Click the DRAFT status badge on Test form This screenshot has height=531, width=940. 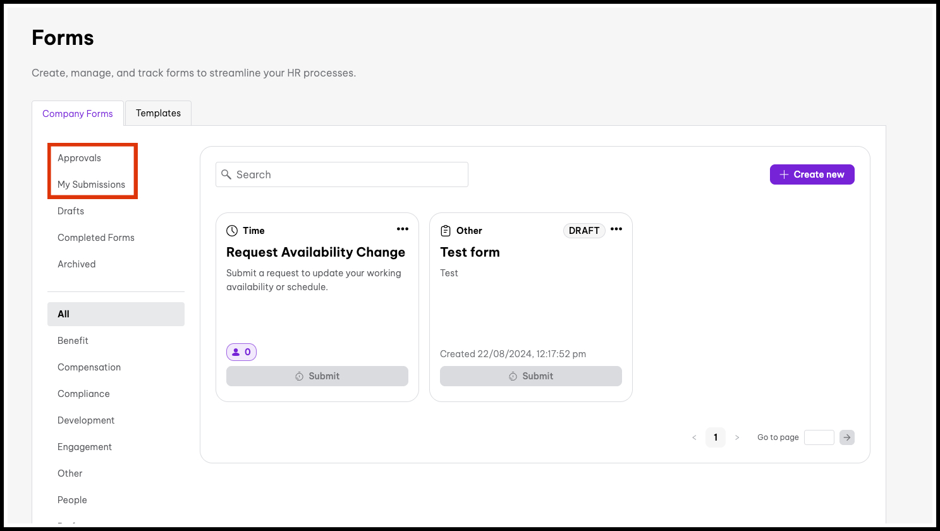click(x=583, y=230)
